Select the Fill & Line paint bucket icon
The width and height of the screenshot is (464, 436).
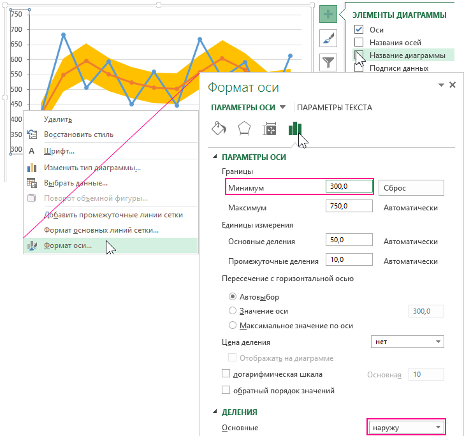(218, 129)
